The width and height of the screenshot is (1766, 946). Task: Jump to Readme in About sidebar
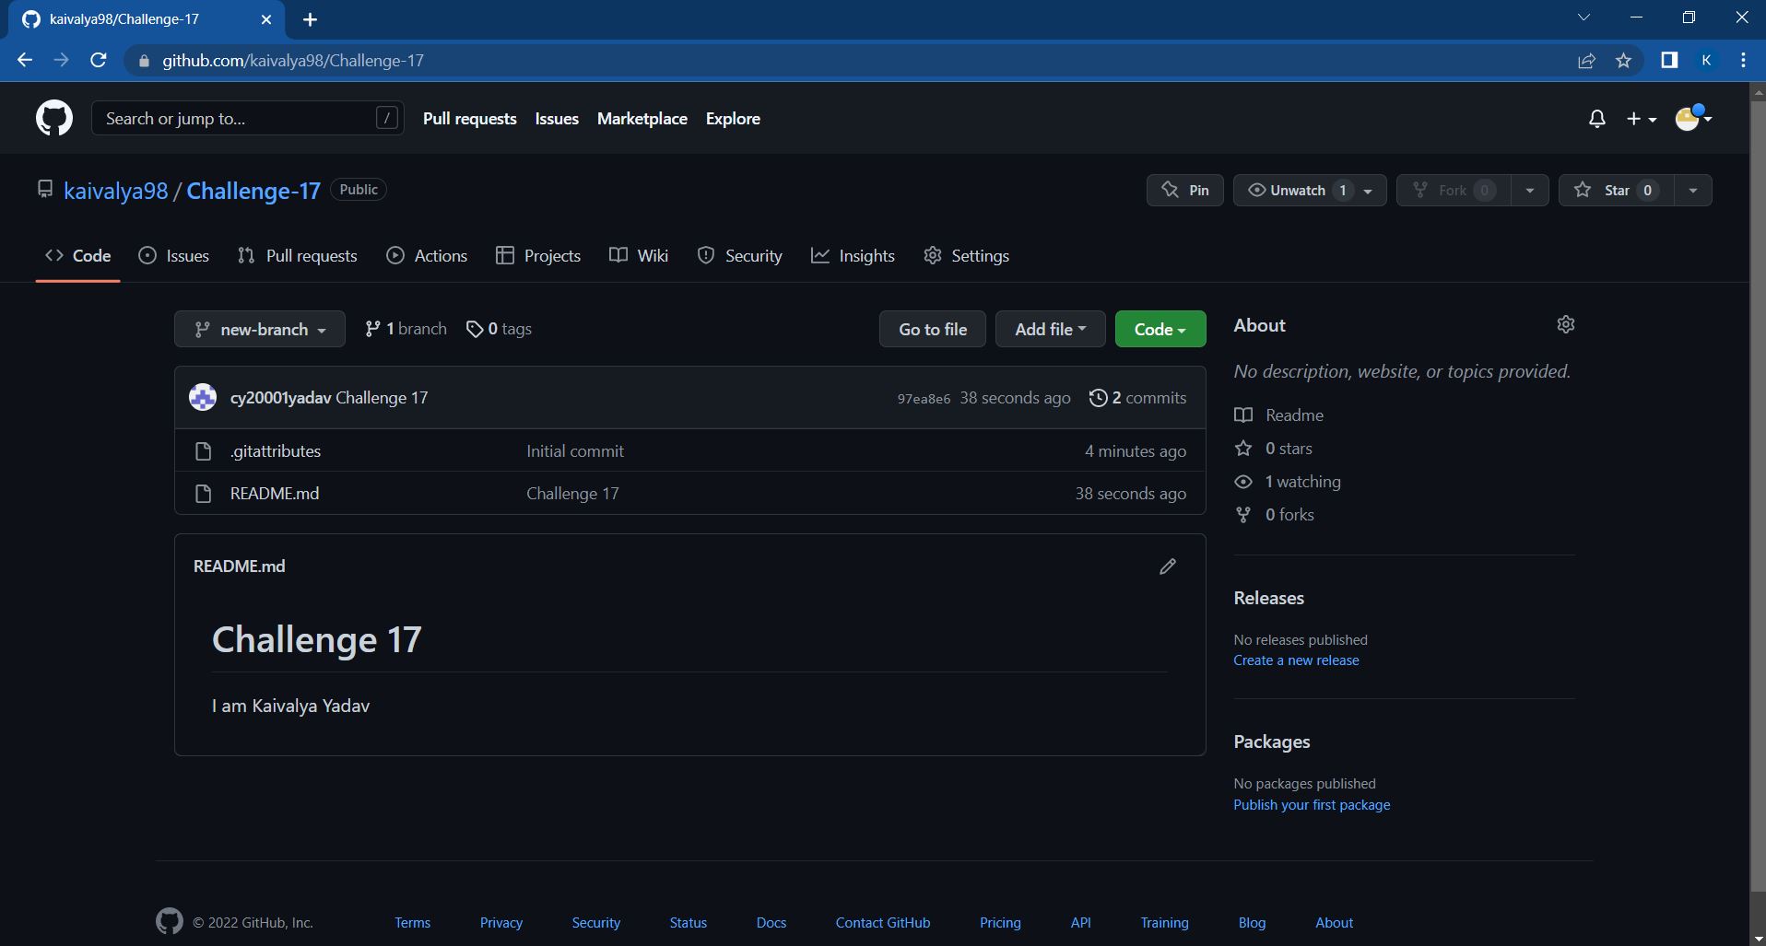(x=1278, y=415)
